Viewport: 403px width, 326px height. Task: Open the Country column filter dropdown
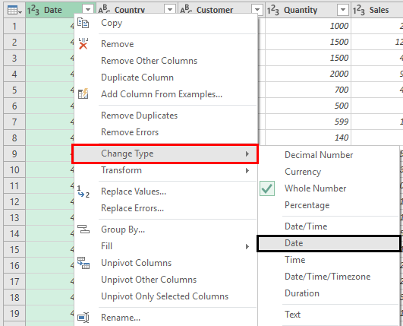(x=170, y=10)
